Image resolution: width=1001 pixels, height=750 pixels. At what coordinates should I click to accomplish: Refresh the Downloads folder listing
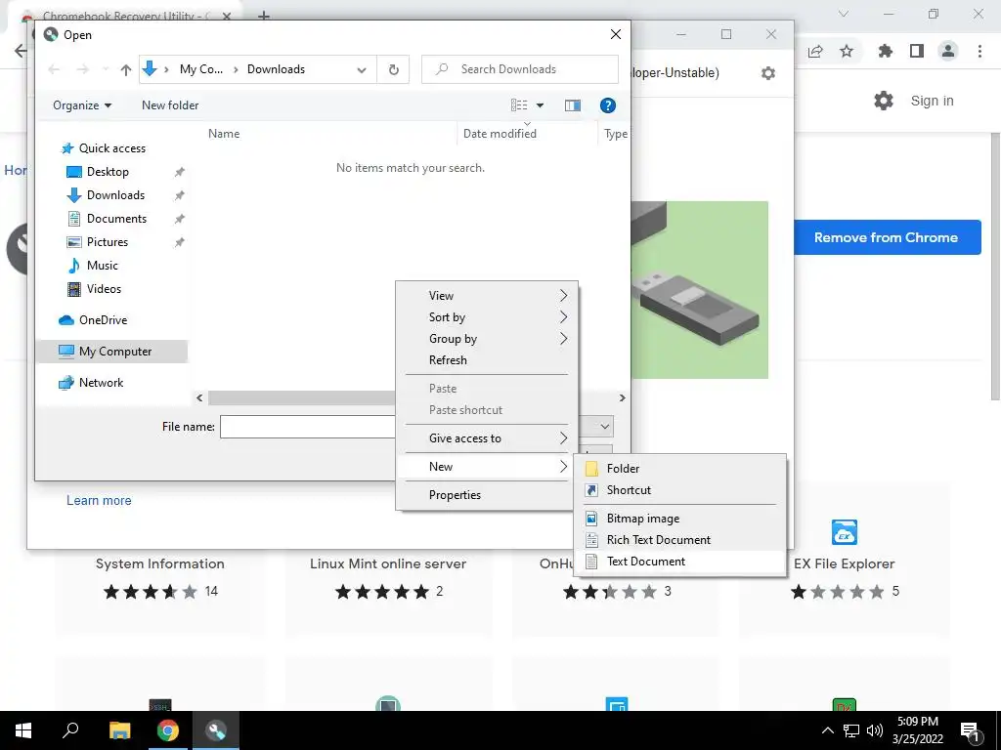pyautogui.click(x=393, y=69)
